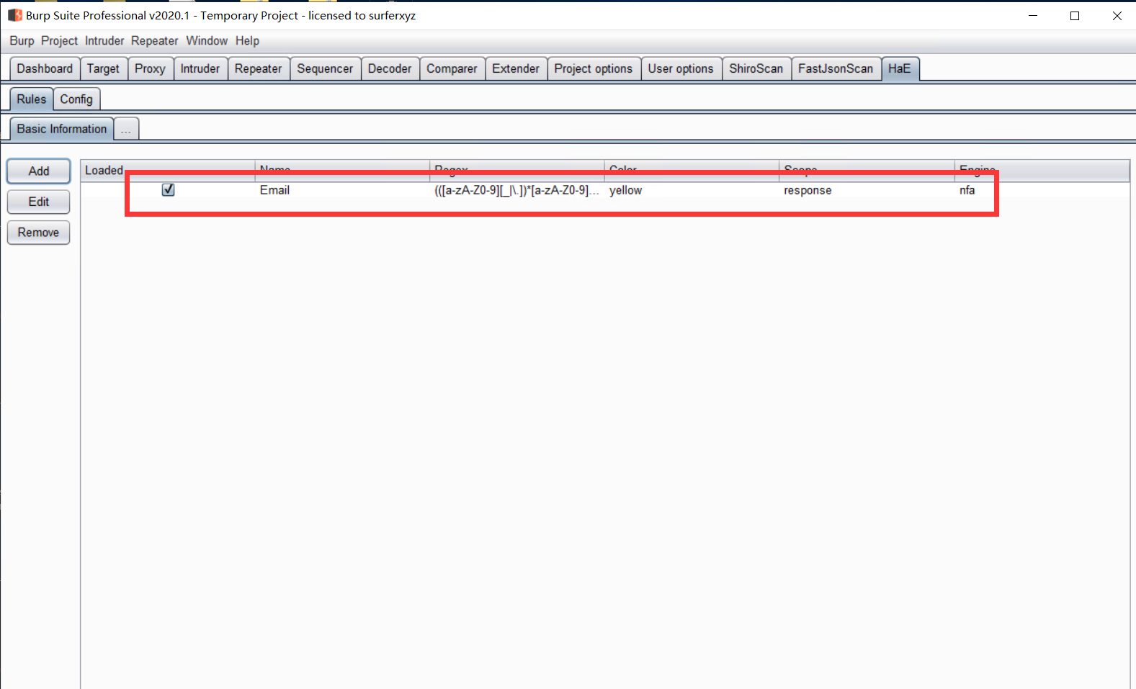Minimize the Burp Suite window
This screenshot has width=1136, height=689.
point(1033,16)
